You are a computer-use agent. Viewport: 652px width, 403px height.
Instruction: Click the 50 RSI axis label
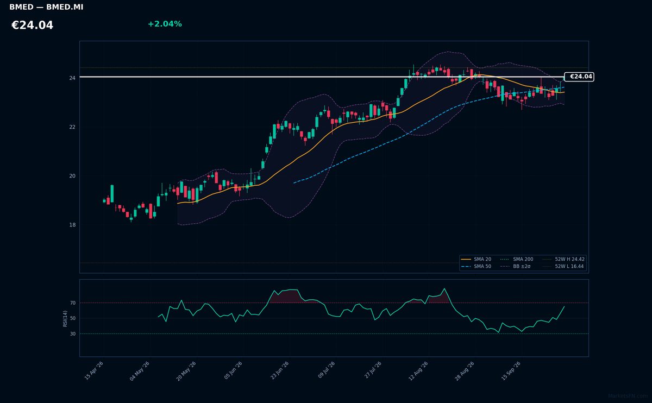[73, 318]
